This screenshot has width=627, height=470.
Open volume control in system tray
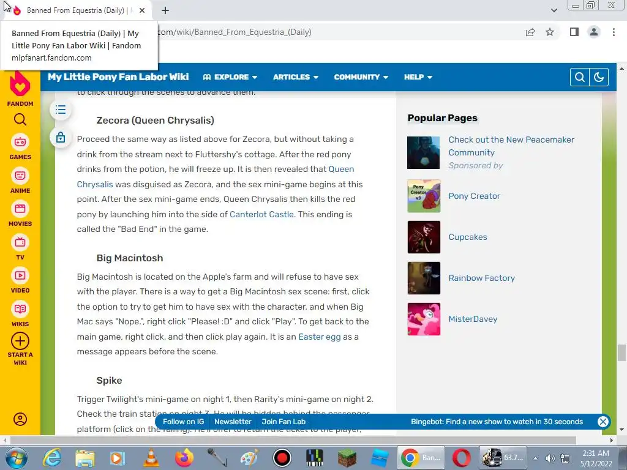[x=550, y=458]
